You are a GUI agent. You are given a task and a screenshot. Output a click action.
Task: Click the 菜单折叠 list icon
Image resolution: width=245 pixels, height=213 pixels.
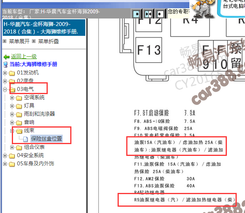34,41
